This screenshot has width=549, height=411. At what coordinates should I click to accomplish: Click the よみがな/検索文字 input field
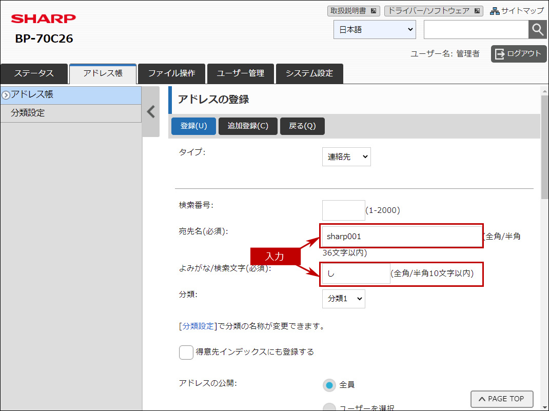click(356, 273)
